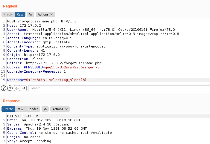Click the Content-Length value 41
210x144 pixels.
click(43, 50)
